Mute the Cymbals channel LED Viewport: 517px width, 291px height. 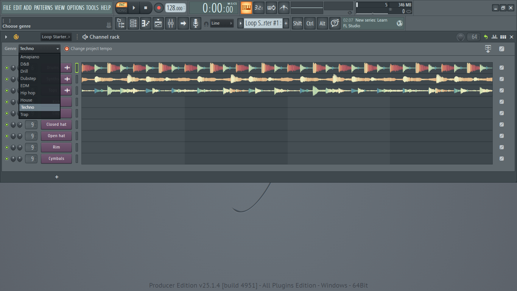(6, 159)
